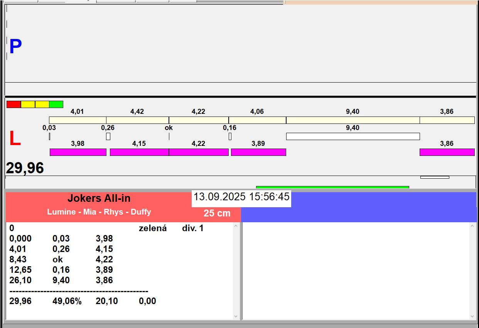This screenshot has height=328, width=479.
Task: Select the magenta run bar labeled 4,15
Action: (139, 152)
